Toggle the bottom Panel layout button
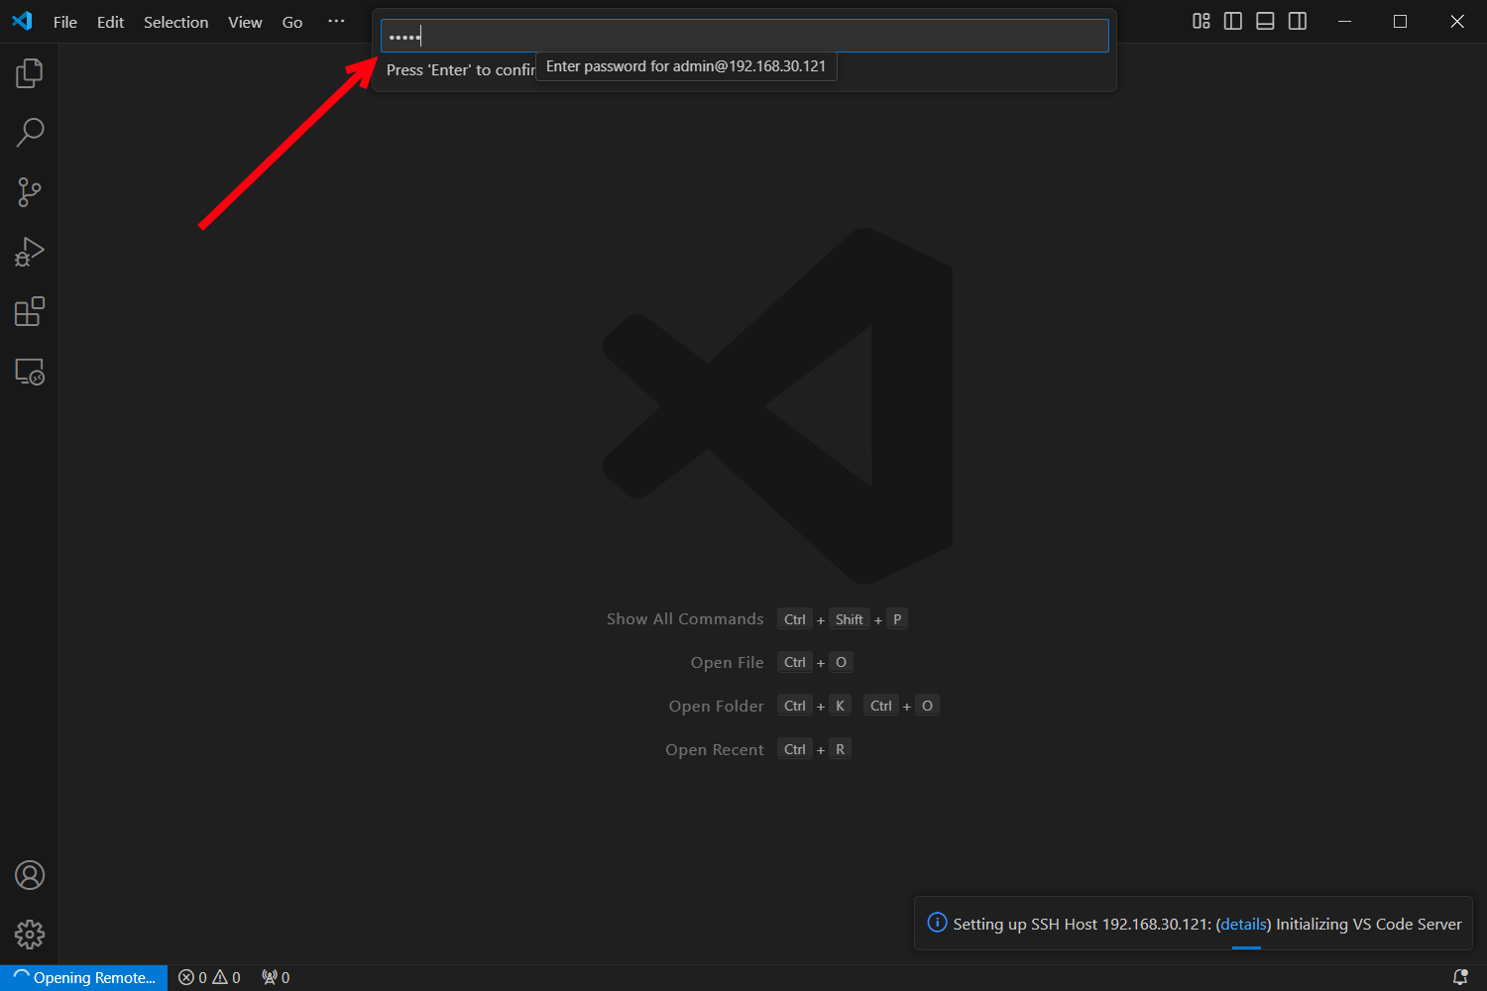This screenshot has width=1487, height=991. coord(1265,22)
